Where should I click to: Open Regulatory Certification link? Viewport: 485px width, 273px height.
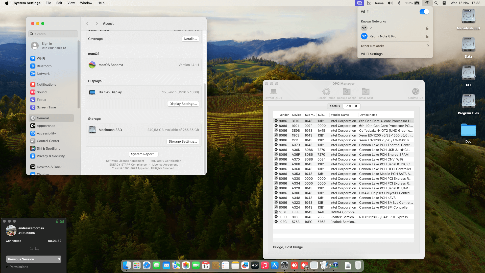[165, 161]
